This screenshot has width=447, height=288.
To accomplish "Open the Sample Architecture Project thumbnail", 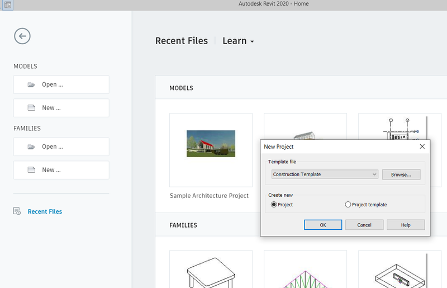I will click(211, 150).
